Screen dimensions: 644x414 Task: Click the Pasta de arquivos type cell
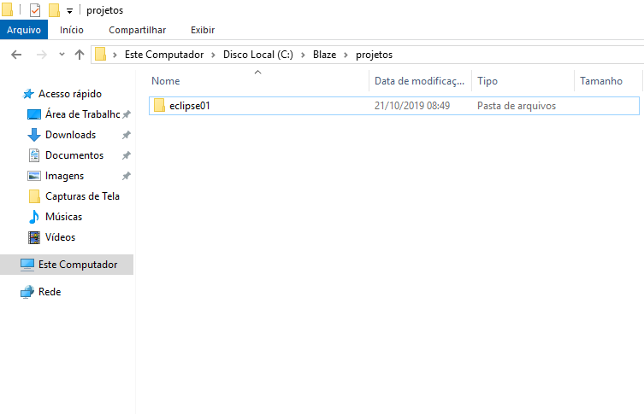(517, 106)
